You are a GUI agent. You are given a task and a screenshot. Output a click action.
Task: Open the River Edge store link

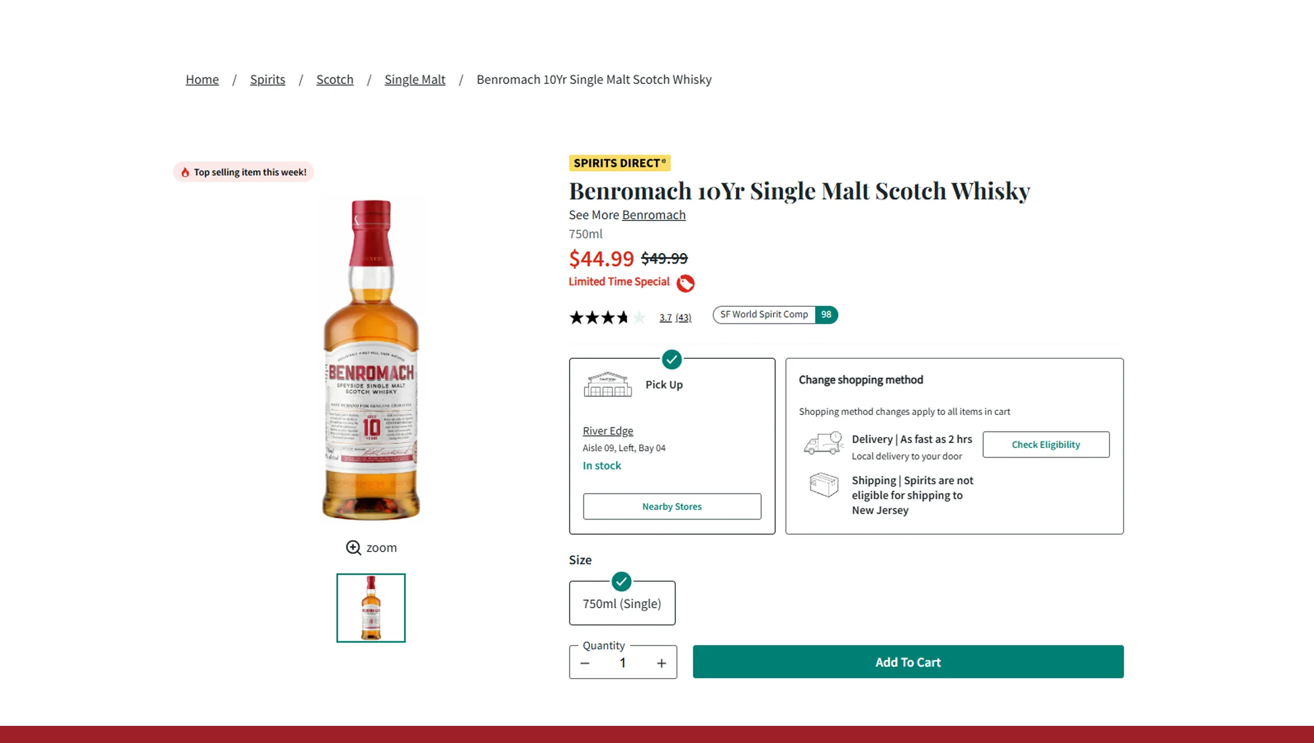point(608,430)
